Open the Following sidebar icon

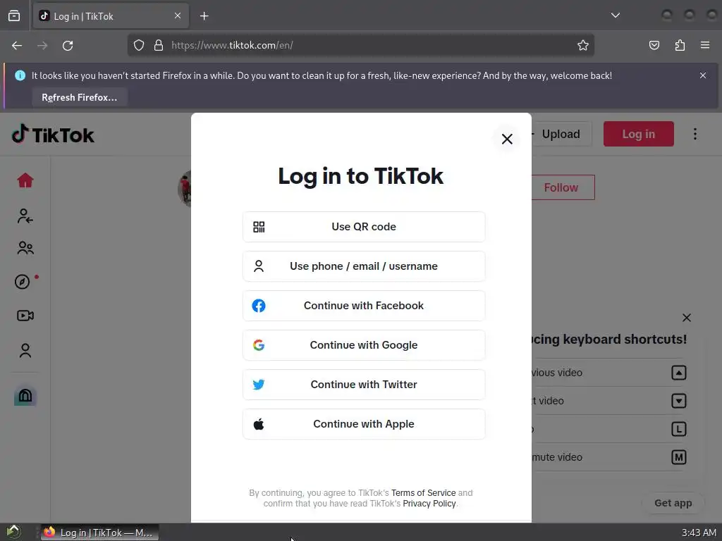tap(25, 216)
